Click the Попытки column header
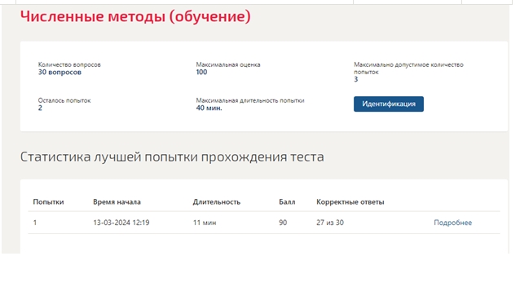 [48, 201]
